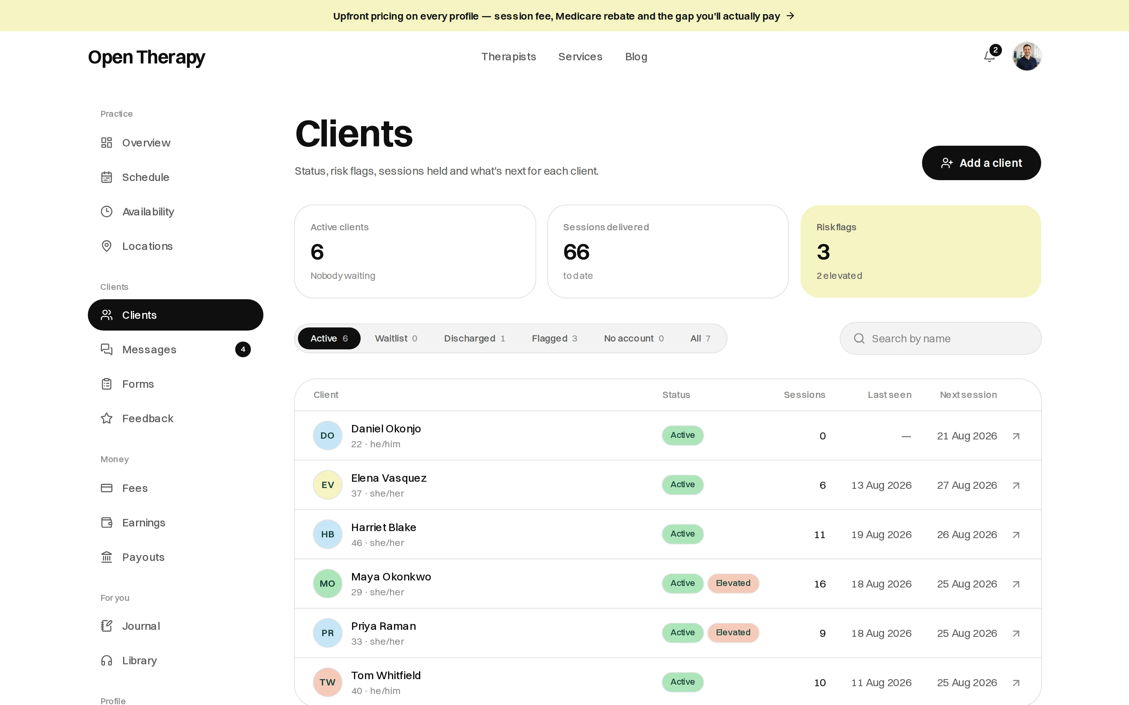1129x705 pixels.
Task: Switch to the Flagged filter tab
Action: [554, 338]
